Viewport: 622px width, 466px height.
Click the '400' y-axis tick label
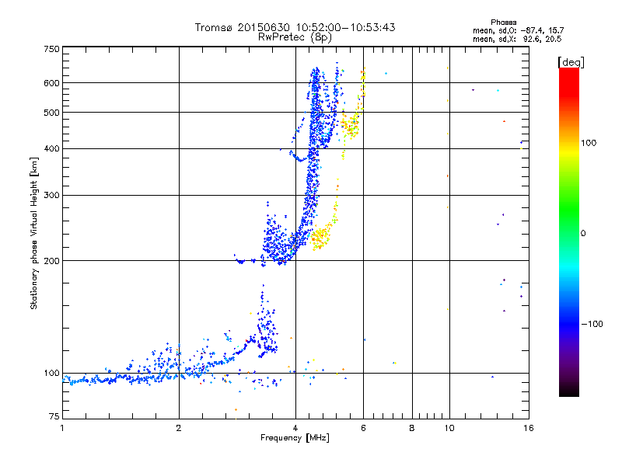click(51, 148)
